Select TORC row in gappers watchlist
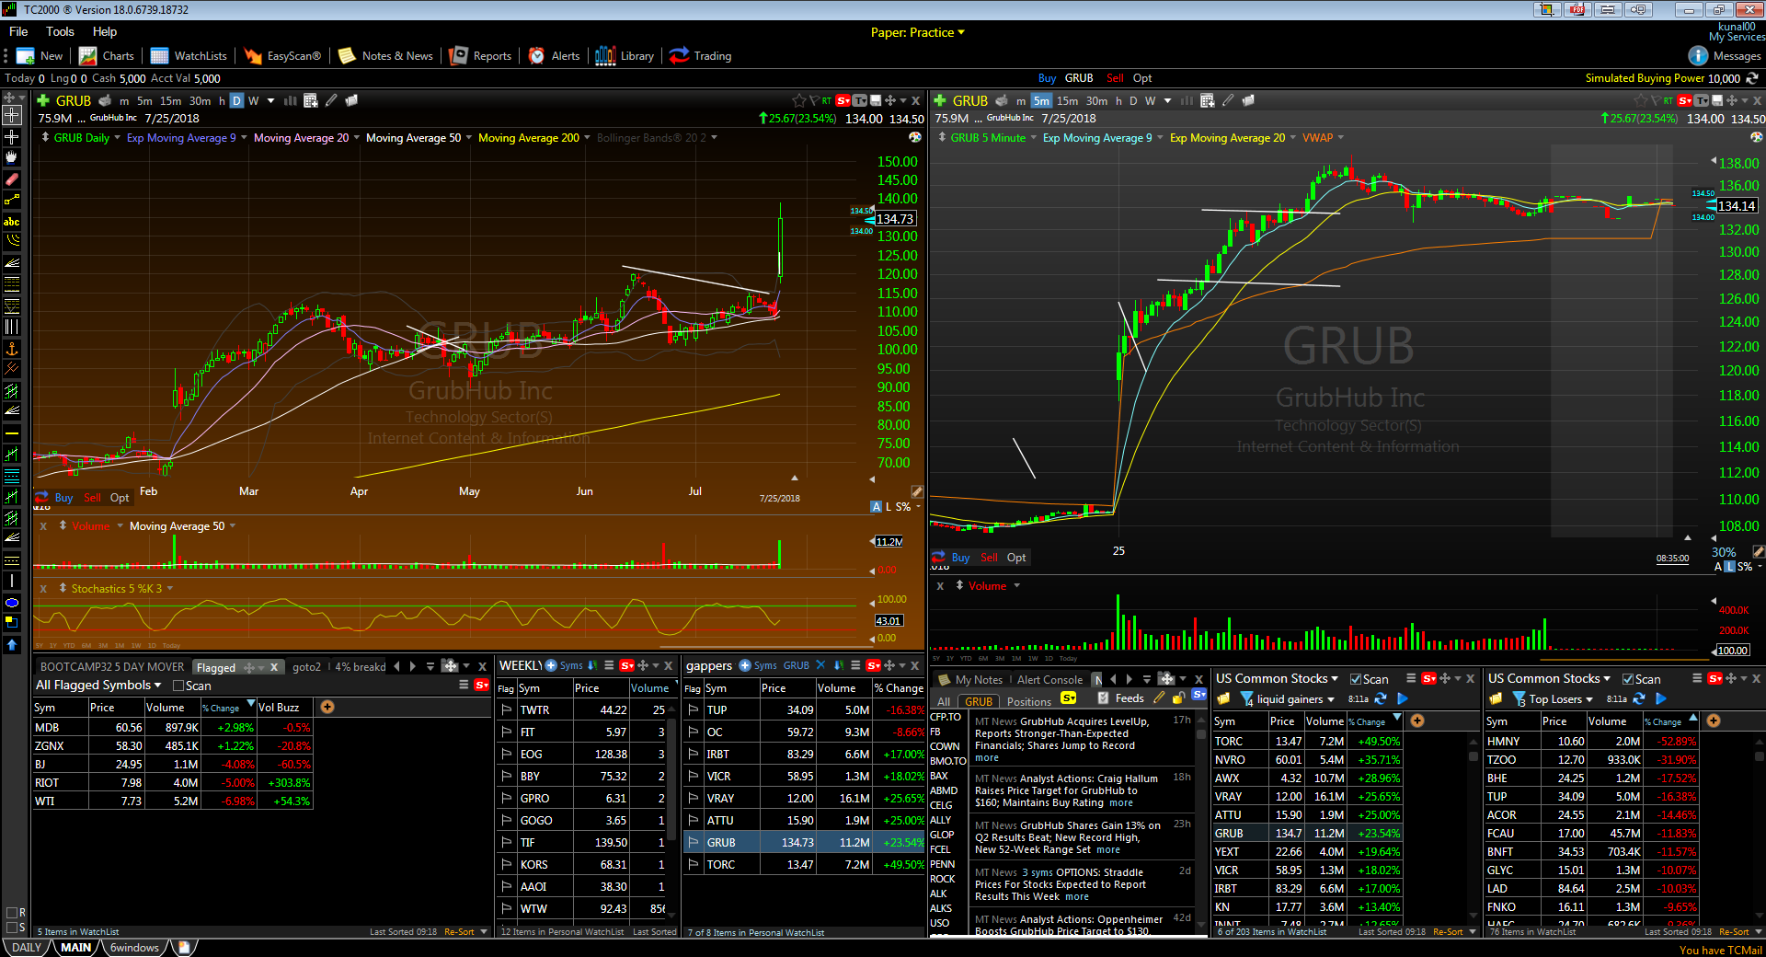The image size is (1766, 957). (805, 865)
